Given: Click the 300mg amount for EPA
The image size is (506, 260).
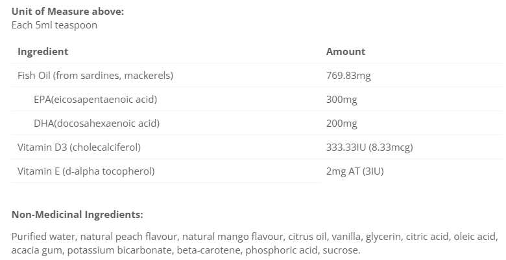Looking at the screenshot, I should tap(341, 100).
